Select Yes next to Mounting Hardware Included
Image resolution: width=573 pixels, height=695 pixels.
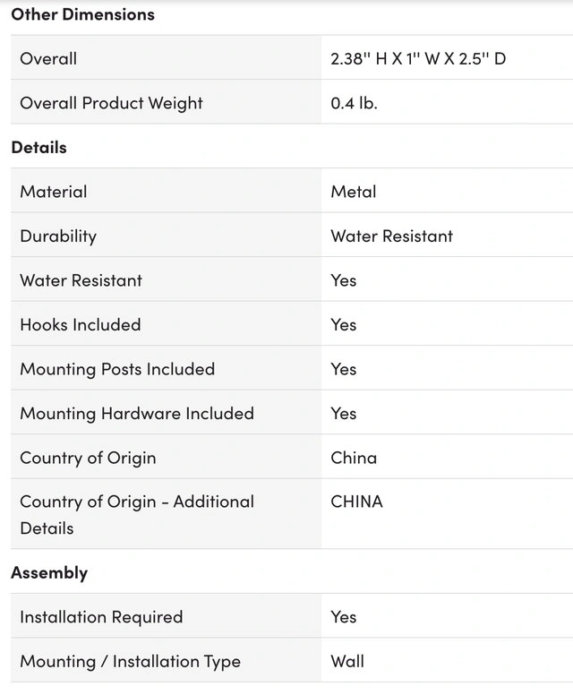click(x=344, y=413)
